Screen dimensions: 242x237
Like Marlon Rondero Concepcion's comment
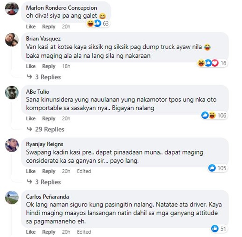(x=31, y=27)
